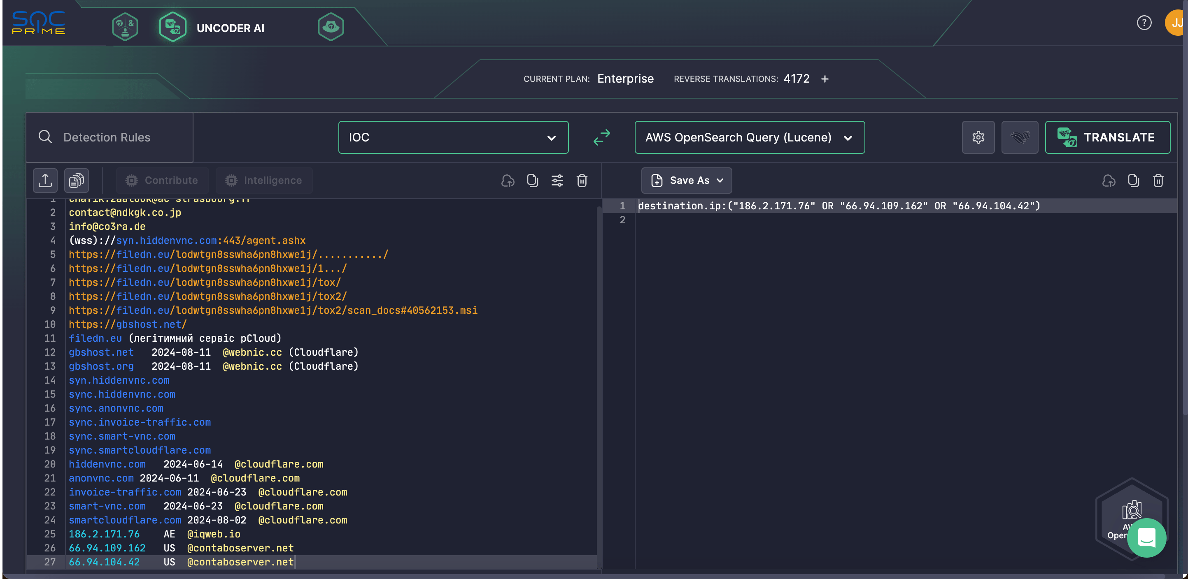
Task: Open the help question-mark icon
Action: (1144, 23)
